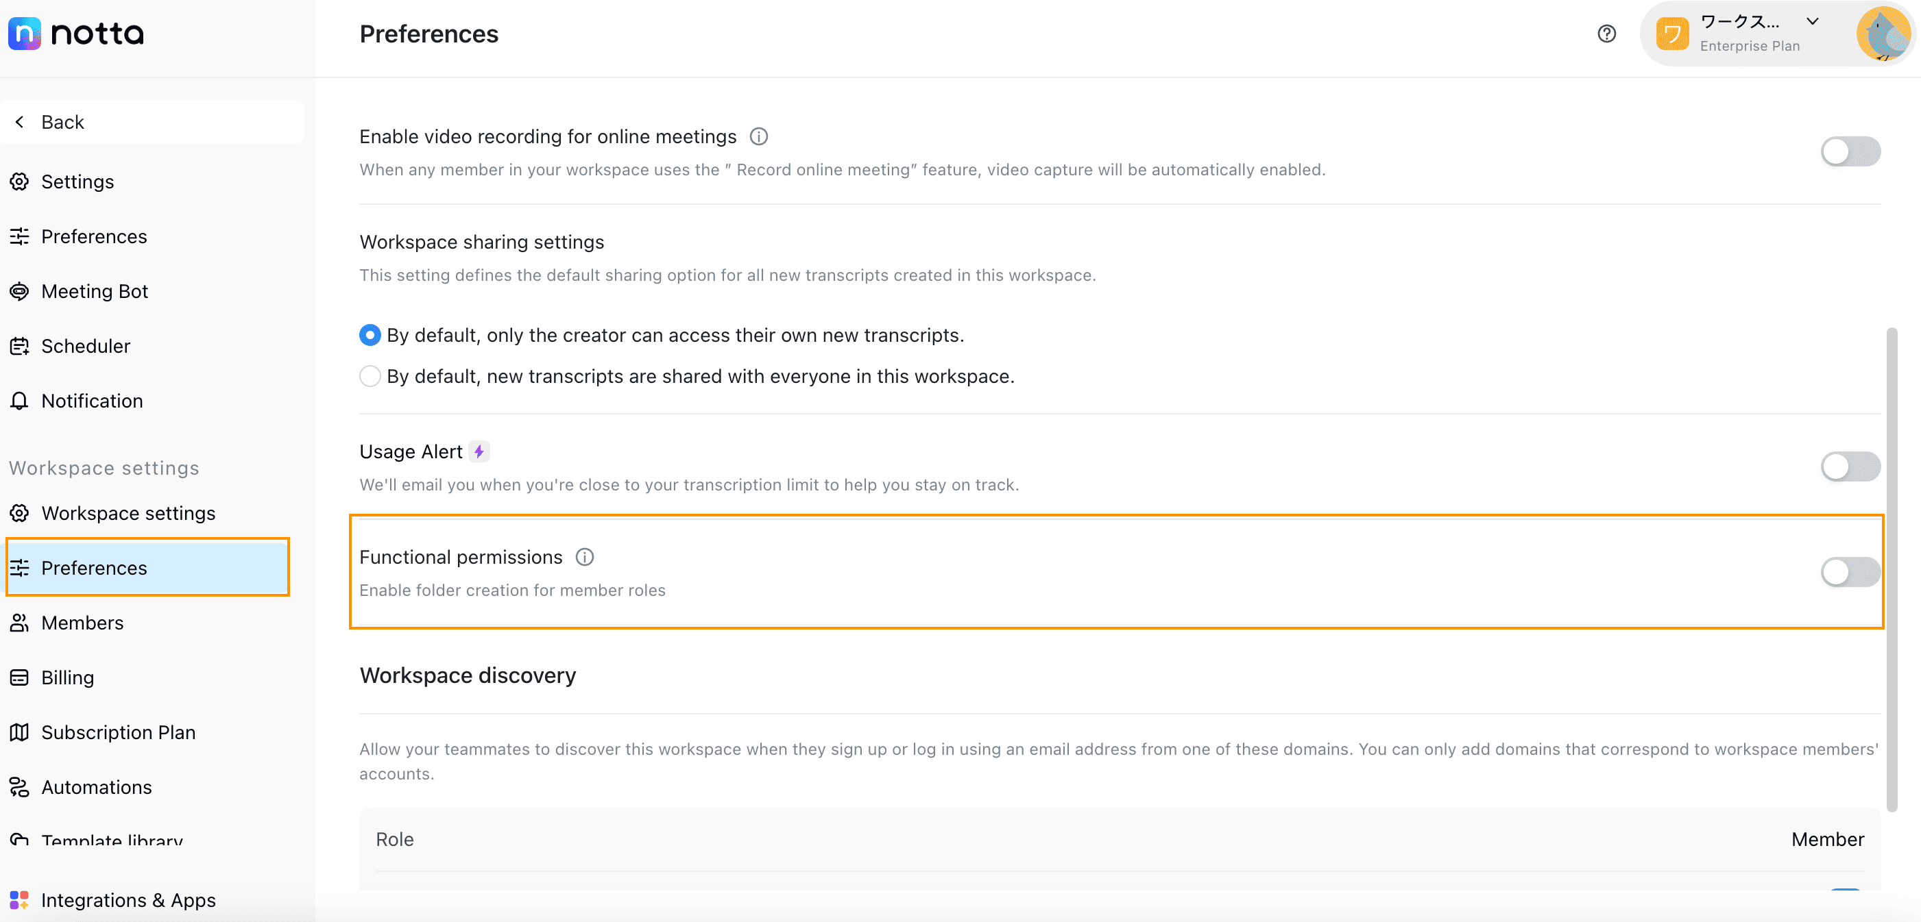Click the Role column header
Viewport: 1921px width, 922px height.
394,839
